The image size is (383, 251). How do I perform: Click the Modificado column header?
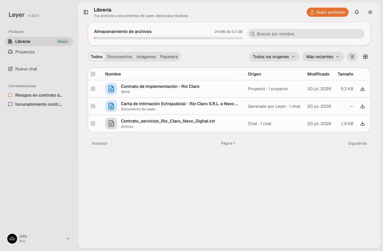point(318,74)
